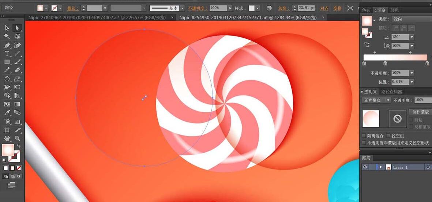Select the Hand tool

[7, 138]
